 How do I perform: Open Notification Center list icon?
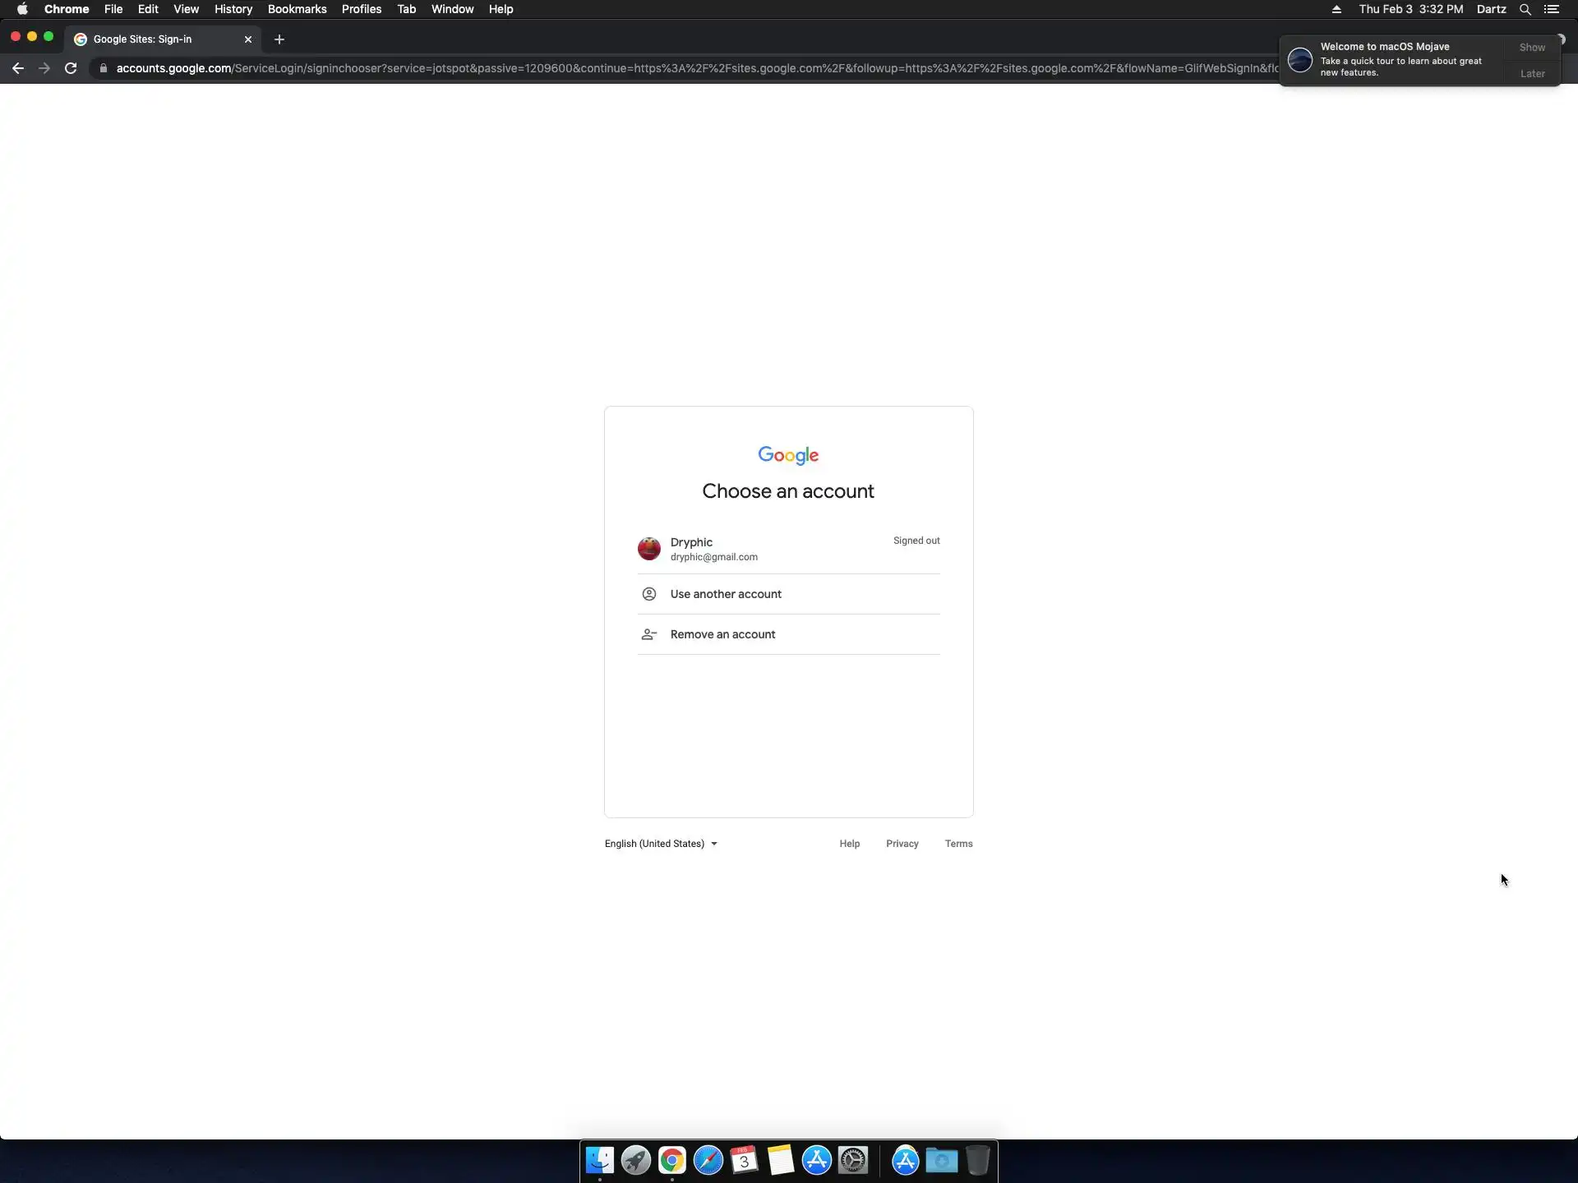[1552, 10]
